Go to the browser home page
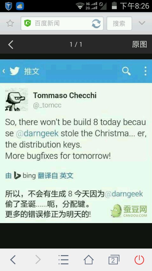Viewport: 152px width, 271px height. (x=89, y=260)
